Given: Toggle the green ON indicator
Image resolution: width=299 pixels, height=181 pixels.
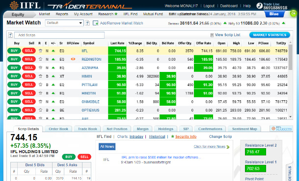Looking at the screenshot, I should pyautogui.click(x=293, y=14).
